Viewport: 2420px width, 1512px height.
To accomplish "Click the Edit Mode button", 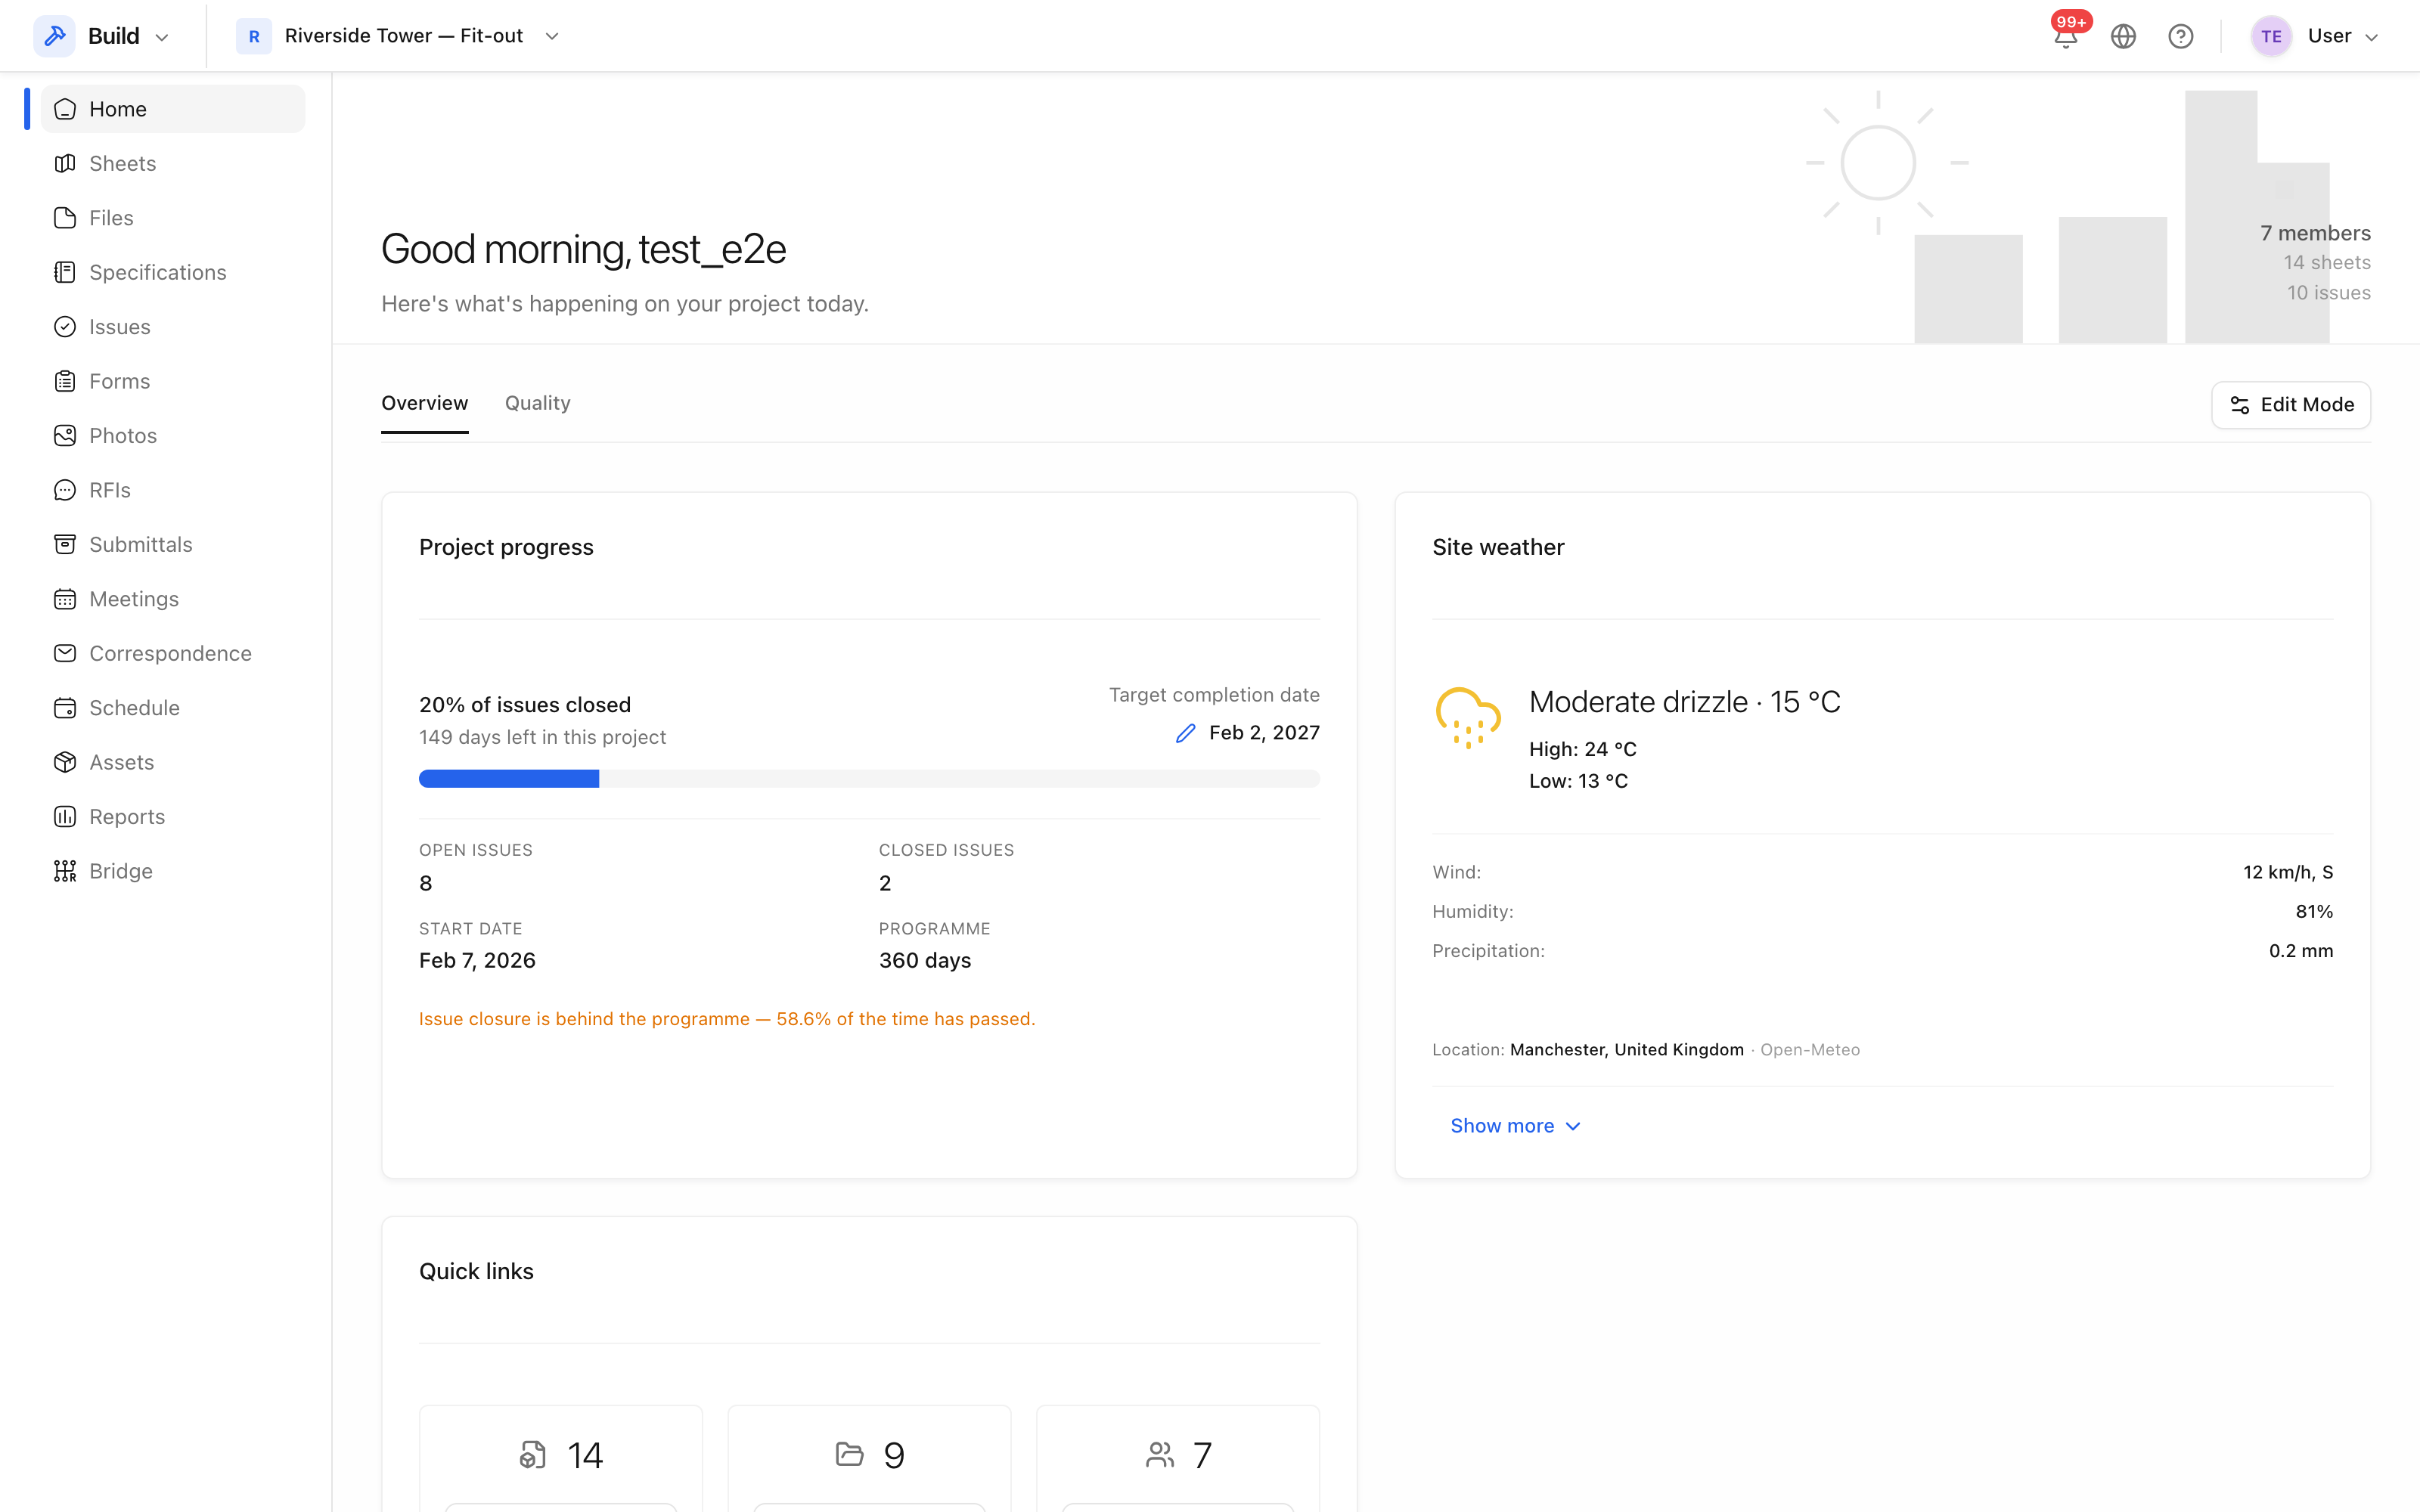I will pyautogui.click(x=2290, y=405).
